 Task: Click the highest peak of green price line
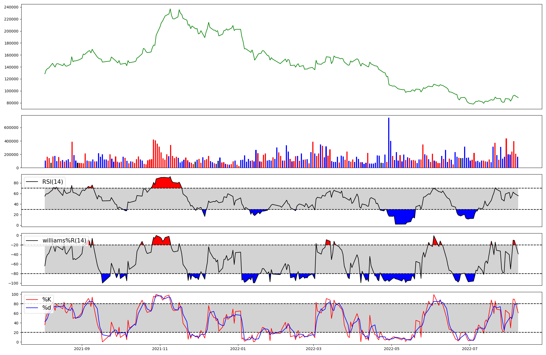coord(170,9)
